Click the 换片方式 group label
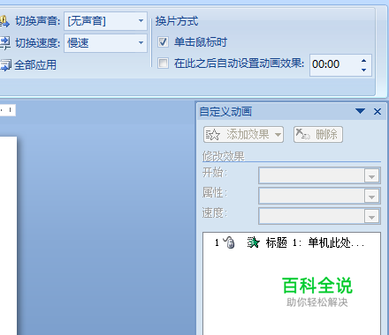The height and width of the screenshot is (335, 389). [177, 21]
